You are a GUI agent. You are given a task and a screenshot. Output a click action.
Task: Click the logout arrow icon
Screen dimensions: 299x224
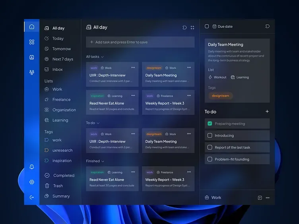click(x=32, y=197)
